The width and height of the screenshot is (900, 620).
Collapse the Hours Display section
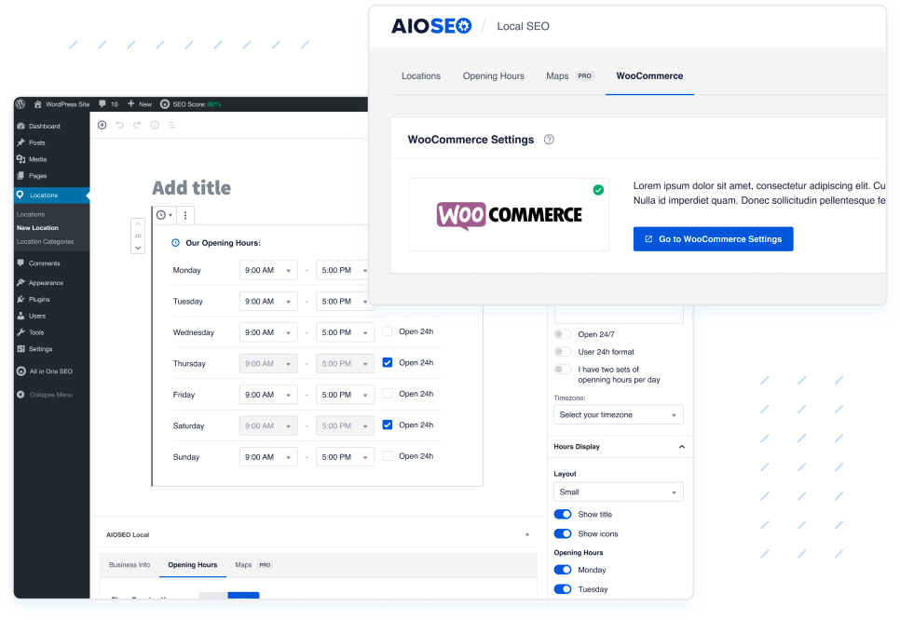[x=682, y=447]
